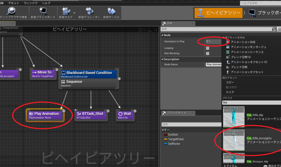Image resolution: width=281 pixels, height=167 pixels.
Task: Open the New Task dropdown arrow
Action: (74, 13)
